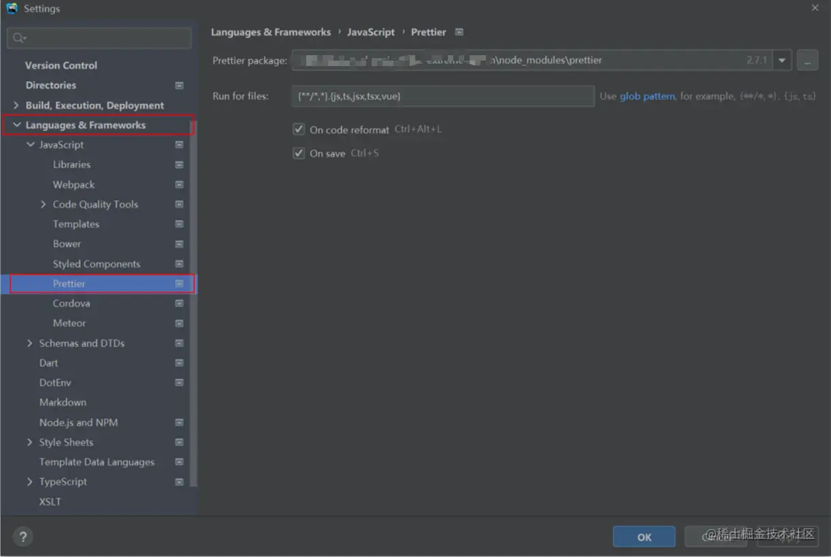831x557 pixels.
Task: Click the project-level icon beside Code Quality Tools
Action: [x=179, y=204]
